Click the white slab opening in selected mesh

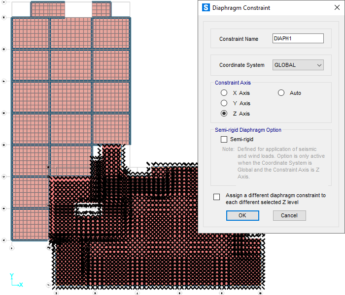coord(89,209)
